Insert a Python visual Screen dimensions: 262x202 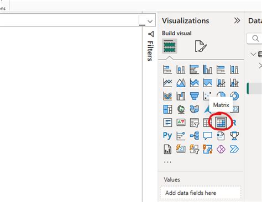coord(167,136)
